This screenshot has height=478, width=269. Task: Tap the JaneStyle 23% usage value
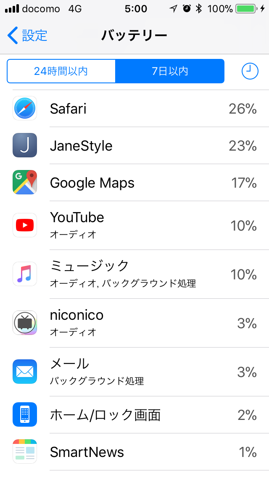[243, 146]
